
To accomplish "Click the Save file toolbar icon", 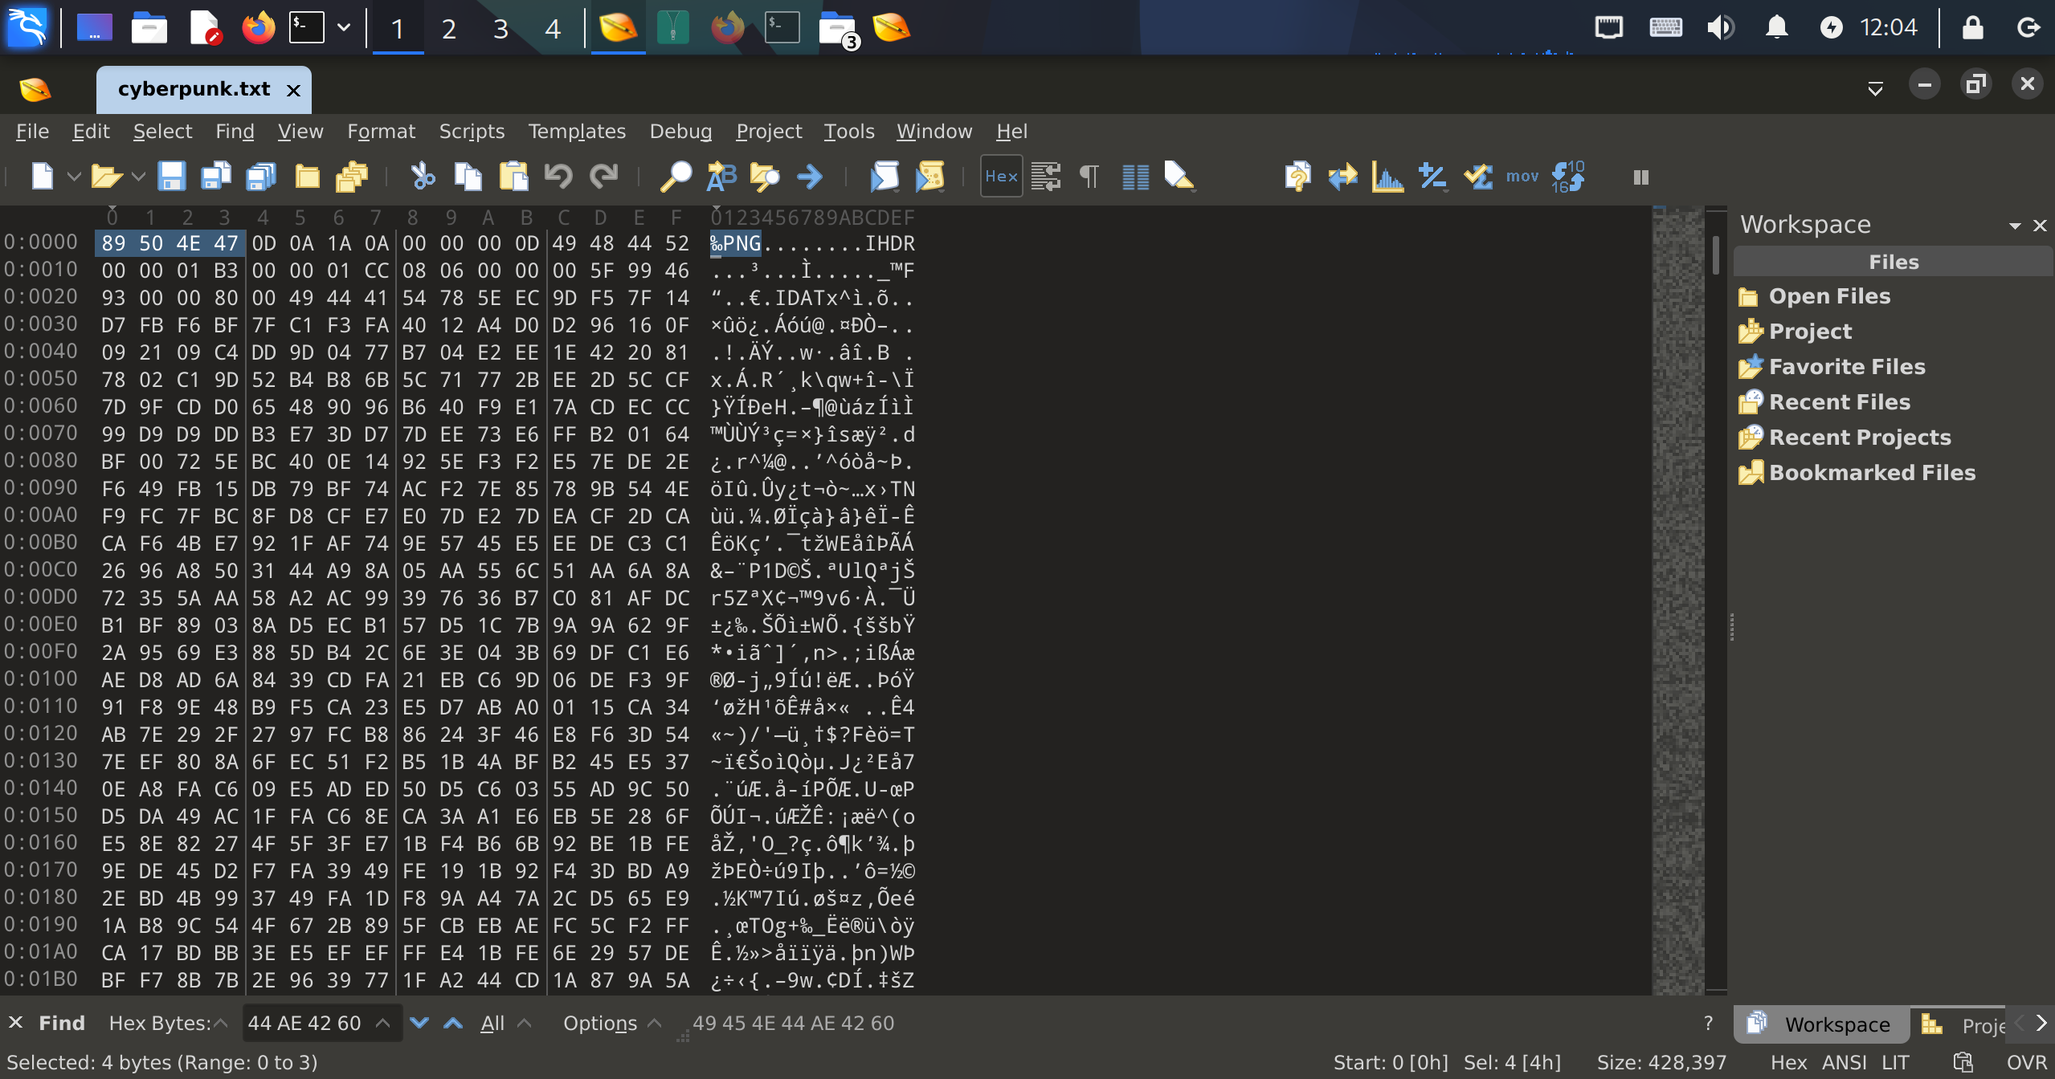I will 171,176.
